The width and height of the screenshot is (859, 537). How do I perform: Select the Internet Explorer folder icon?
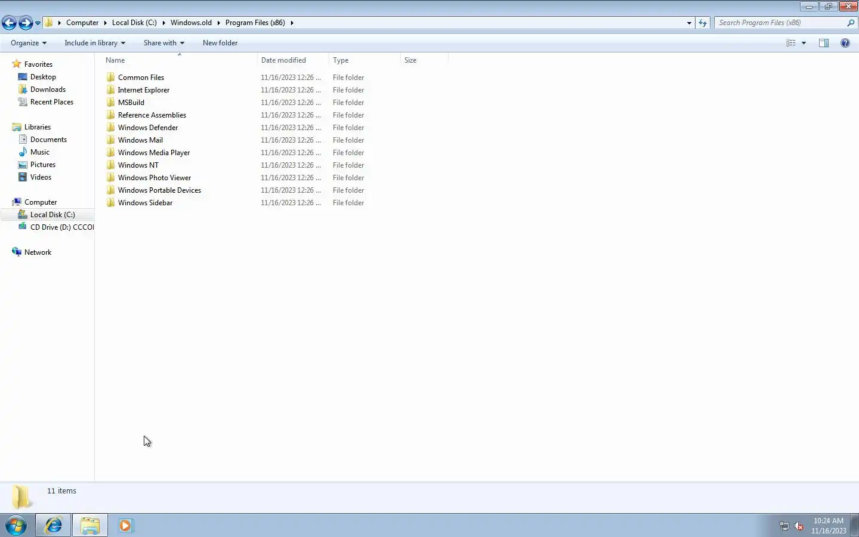110,90
